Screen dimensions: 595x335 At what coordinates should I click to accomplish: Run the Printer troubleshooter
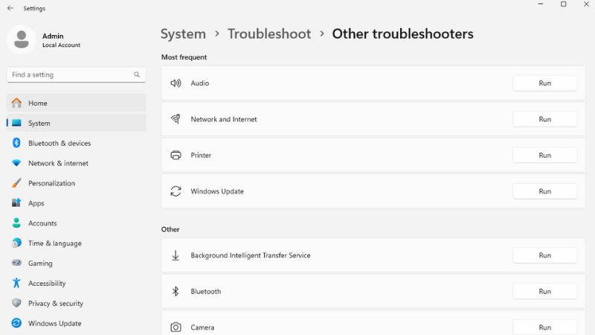coord(545,156)
